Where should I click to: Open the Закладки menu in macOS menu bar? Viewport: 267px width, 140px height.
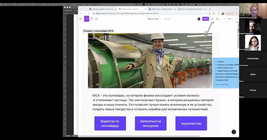59,5
